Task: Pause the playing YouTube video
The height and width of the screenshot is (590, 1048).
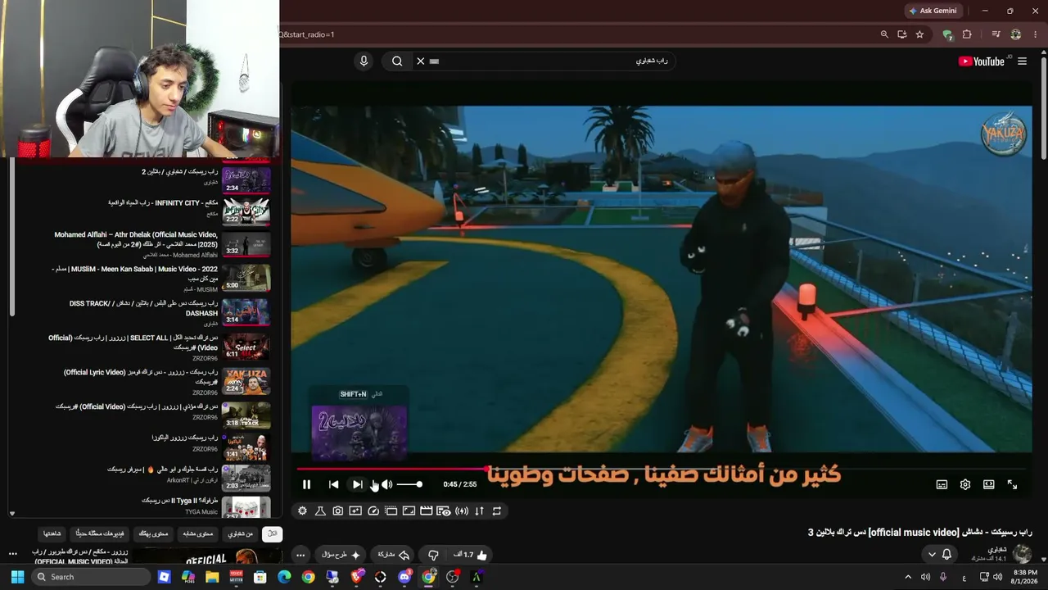Action: pyautogui.click(x=306, y=484)
